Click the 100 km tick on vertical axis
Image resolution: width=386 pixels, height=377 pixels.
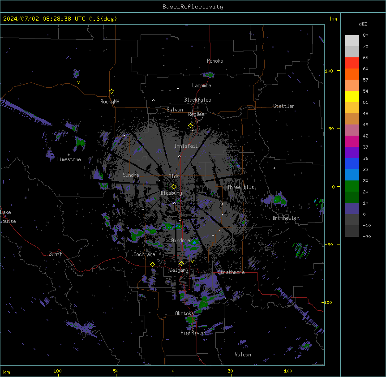[329, 71]
